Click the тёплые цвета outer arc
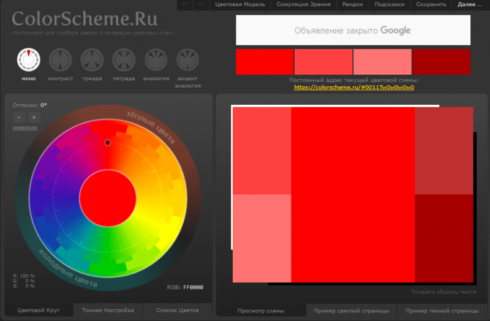The image size is (490, 321). click(x=151, y=127)
